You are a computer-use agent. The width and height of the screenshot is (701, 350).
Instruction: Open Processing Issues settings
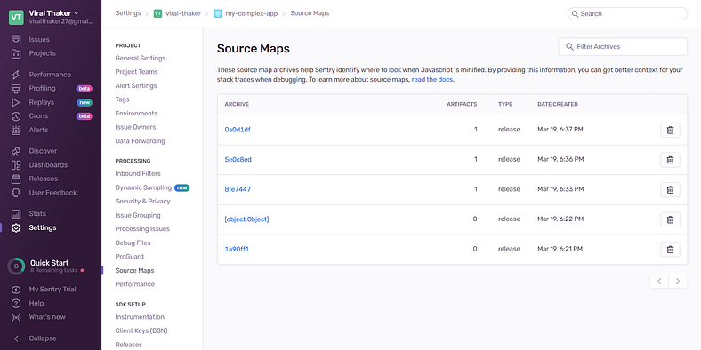[x=142, y=229]
